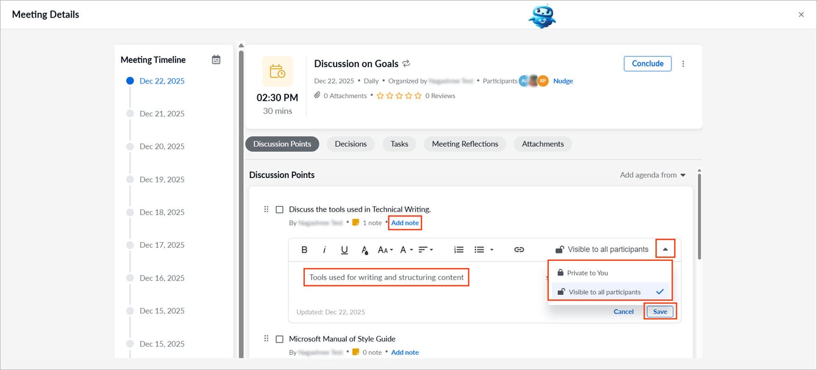Switch to the Discussion Points tab
Image resolution: width=817 pixels, height=370 pixels.
(x=282, y=144)
